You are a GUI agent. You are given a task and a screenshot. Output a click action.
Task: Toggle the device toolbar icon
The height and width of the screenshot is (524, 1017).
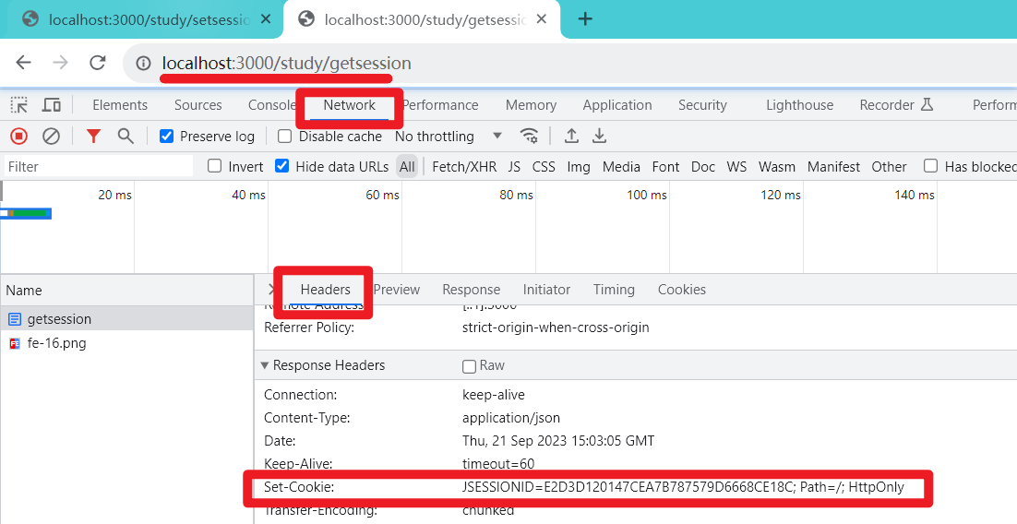click(52, 105)
